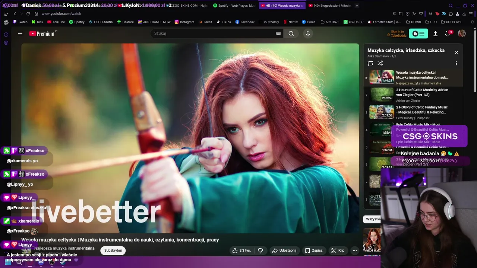Share the video with the Udostępnij button
477x268 pixels.
click(x=284, y=251)
